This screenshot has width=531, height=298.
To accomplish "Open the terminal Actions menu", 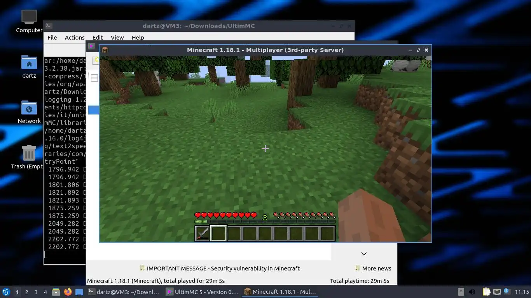I will click(75, 38).
